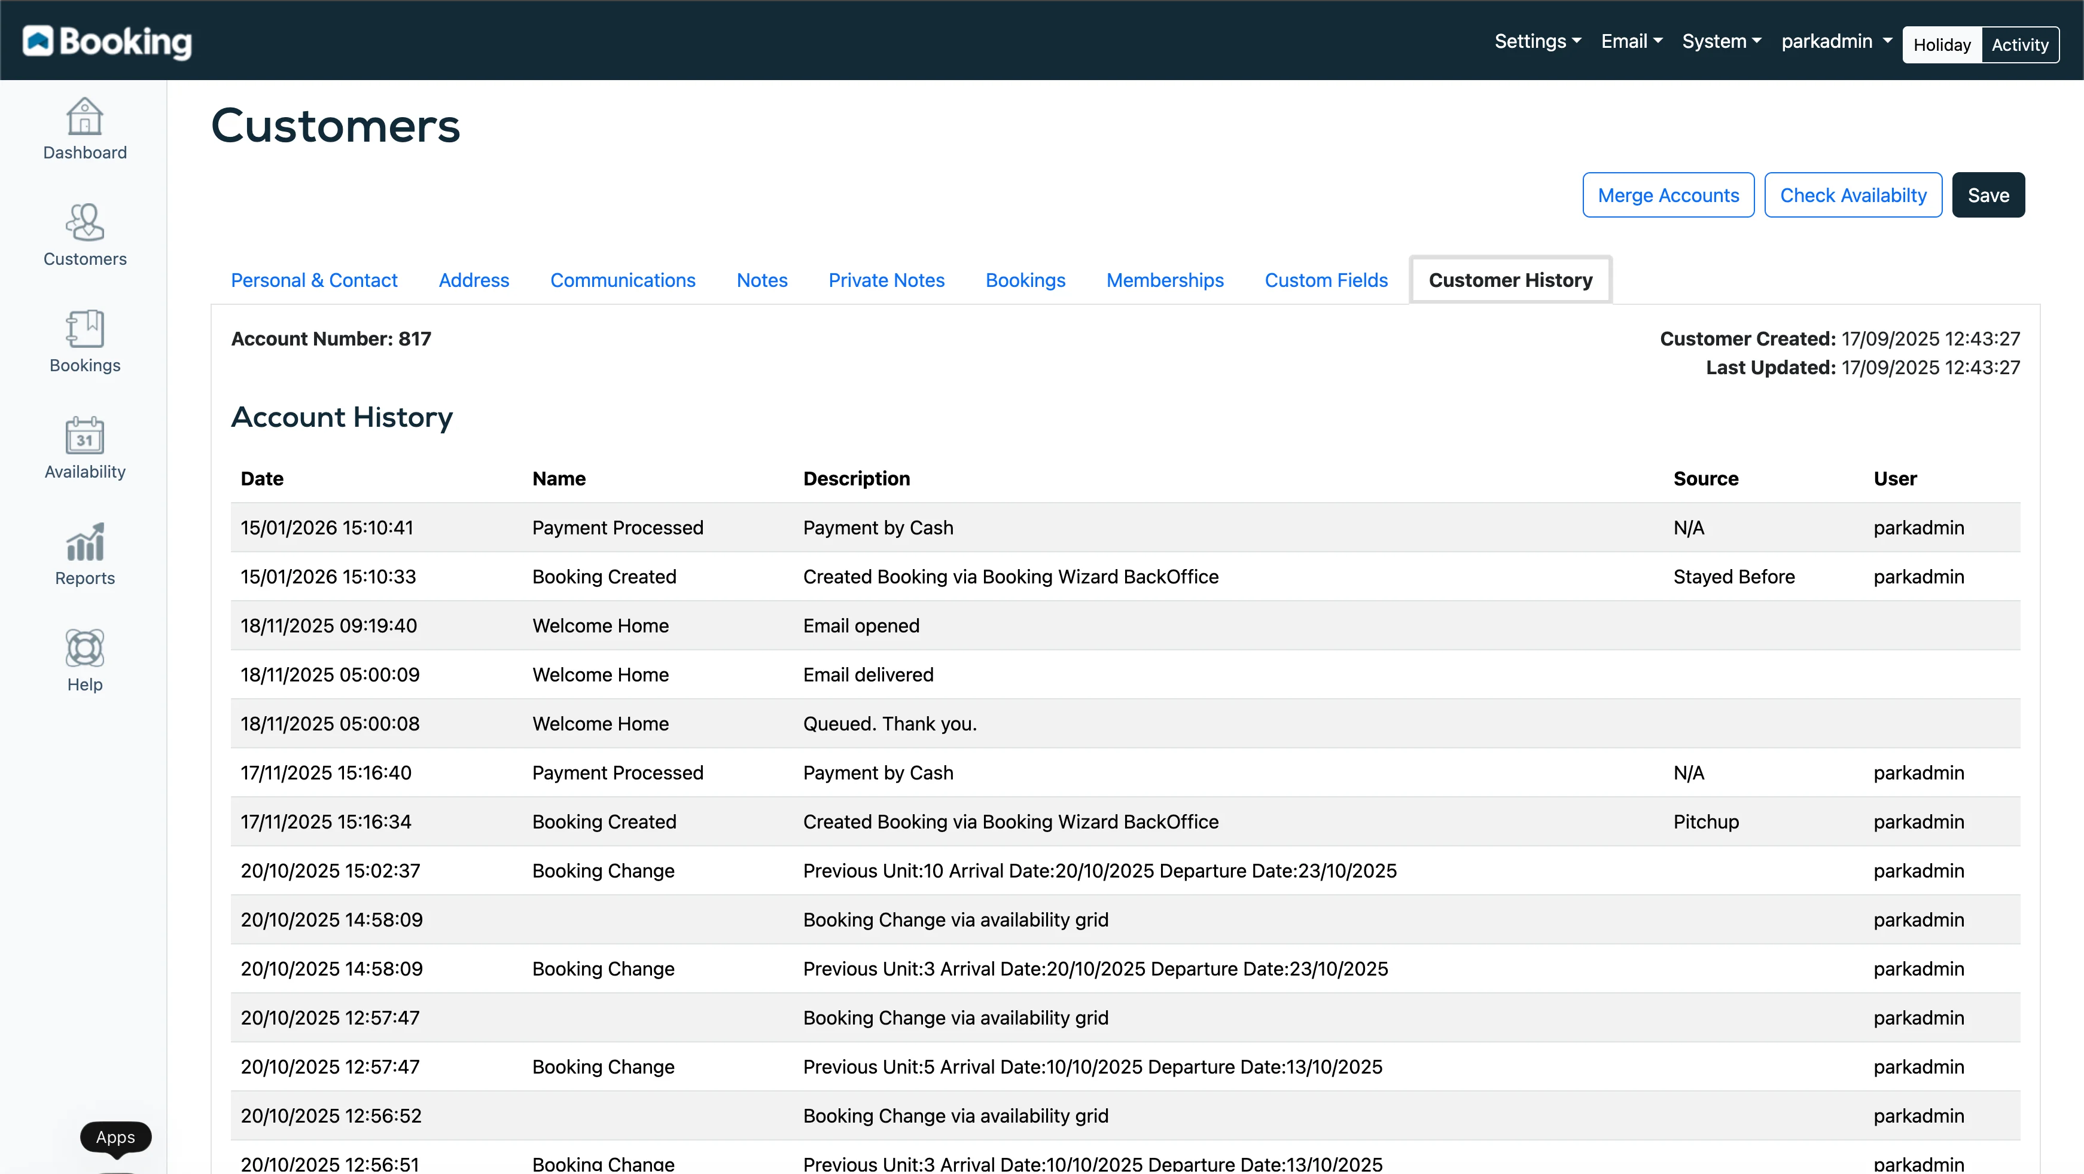
Task: Select date 15/01/2026 15:10:33
Action: 328,576
